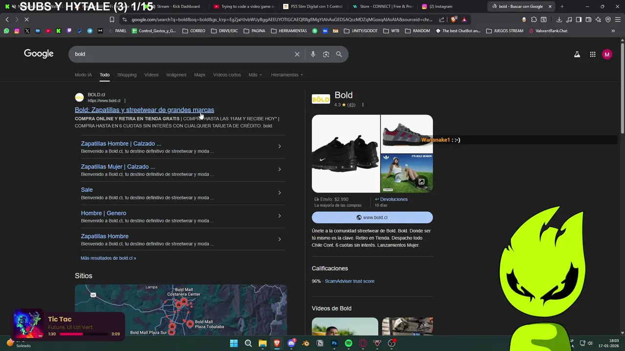Open the Bold Mall map thumbnail

(x=181, y=310)
